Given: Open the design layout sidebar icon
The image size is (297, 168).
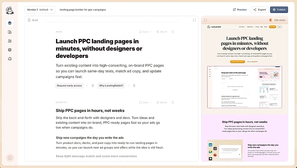Looking at the screenshot, I should click(10, 32).
